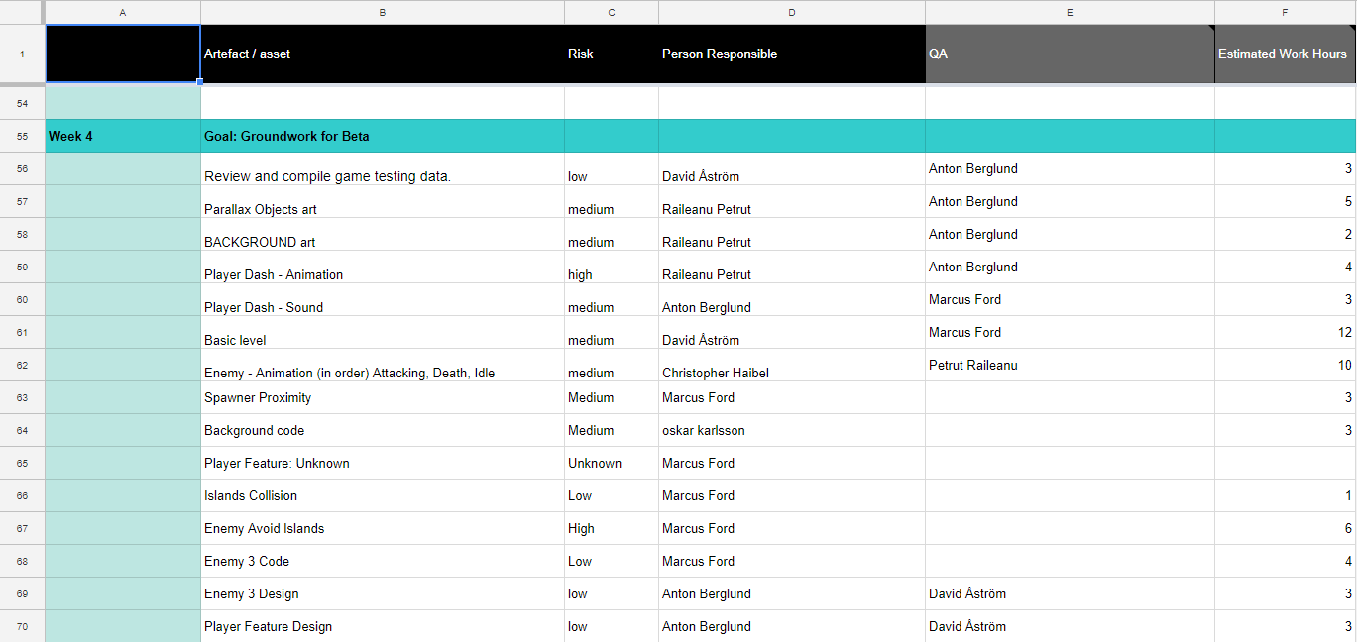The width and height of the screenshot is (1357, 642).
Task: Click the 'Spawner Proximity' cell
Action: pyautogui.click(x=382, y=397)
